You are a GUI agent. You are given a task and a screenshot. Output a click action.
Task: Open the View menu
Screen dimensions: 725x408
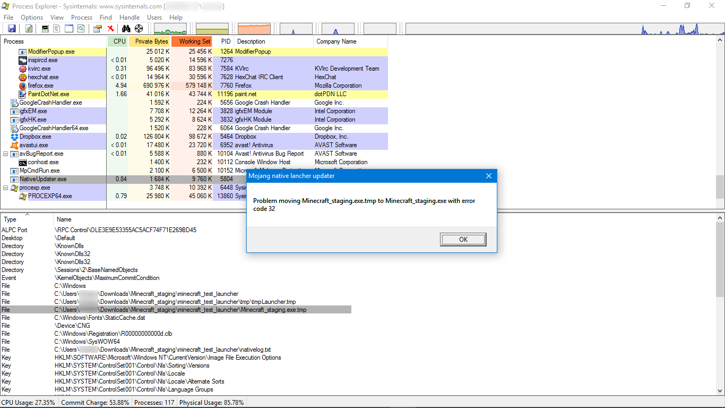(57, 18)
